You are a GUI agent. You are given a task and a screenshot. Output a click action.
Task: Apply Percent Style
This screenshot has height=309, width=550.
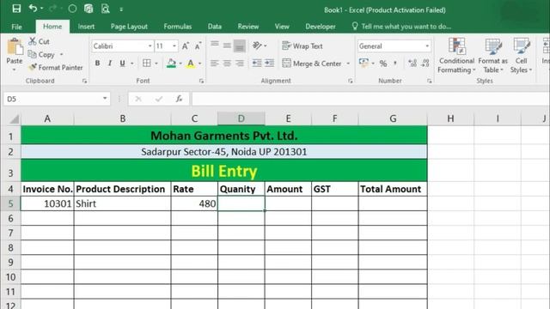(x=383, y=64)
